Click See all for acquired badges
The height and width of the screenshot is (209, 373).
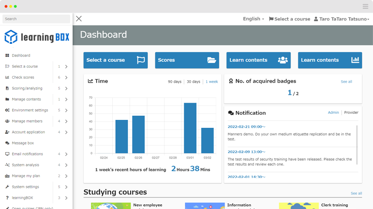click(346, 82)
